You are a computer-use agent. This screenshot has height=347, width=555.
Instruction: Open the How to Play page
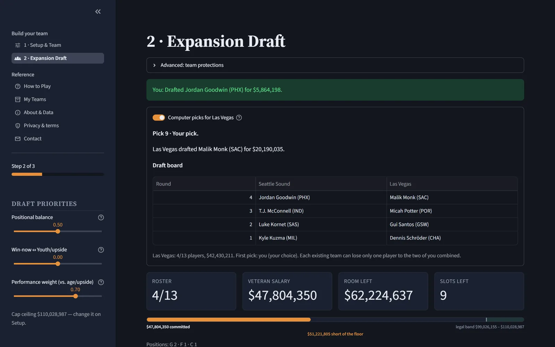pos(58,86)
